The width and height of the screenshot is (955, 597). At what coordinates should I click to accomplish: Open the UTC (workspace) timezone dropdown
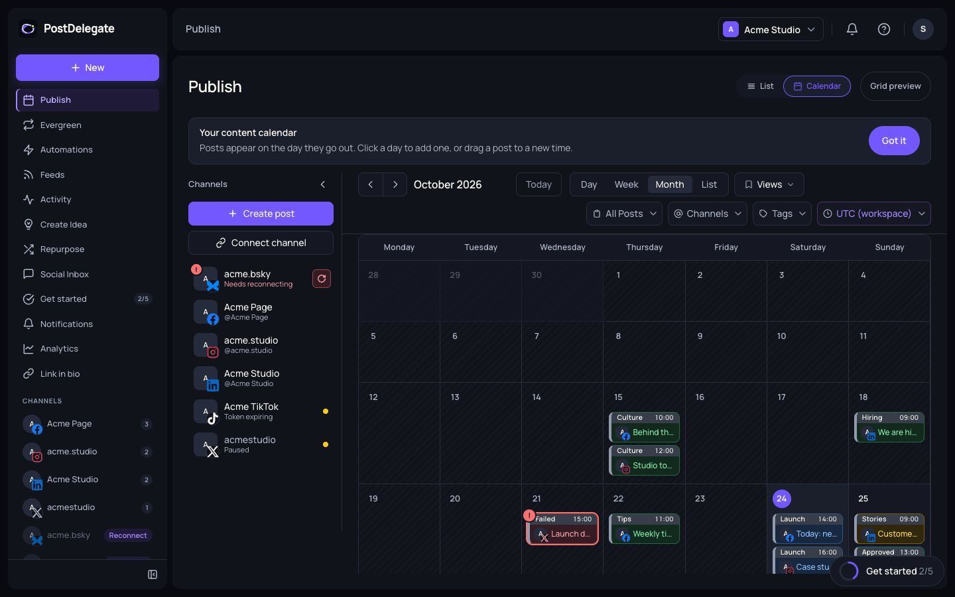[874, 214]
